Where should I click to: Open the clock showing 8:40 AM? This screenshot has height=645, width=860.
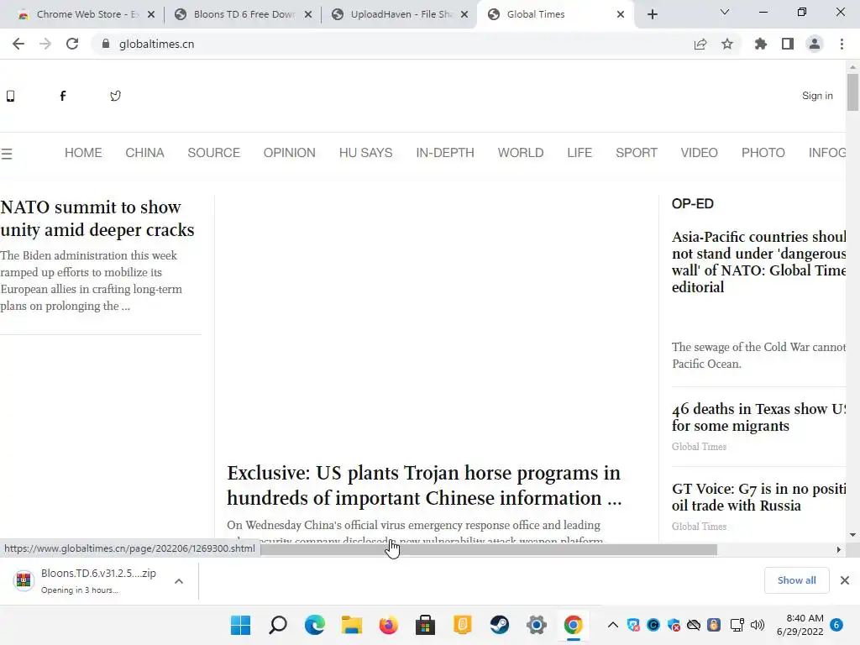click(x=800, y=625)
